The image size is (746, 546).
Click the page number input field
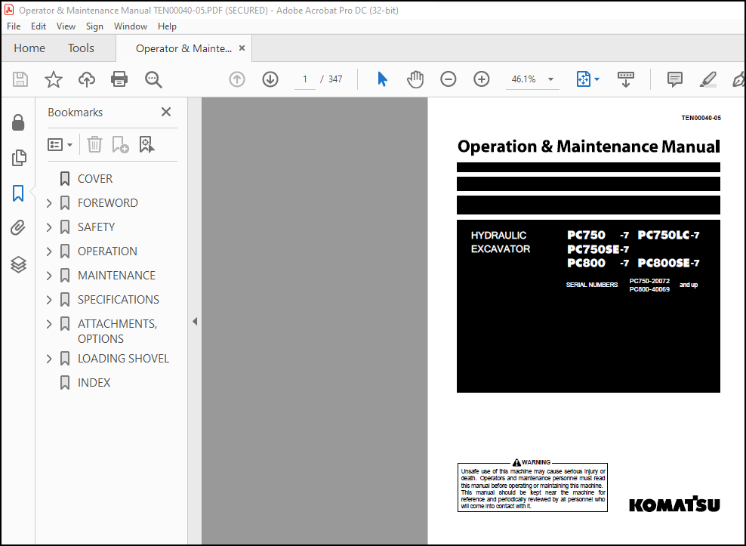305,79
